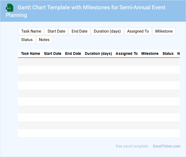The width and height of the screenshot is (186, 157).
Task: Select the Start Date tag
Action: coord(56,31)
